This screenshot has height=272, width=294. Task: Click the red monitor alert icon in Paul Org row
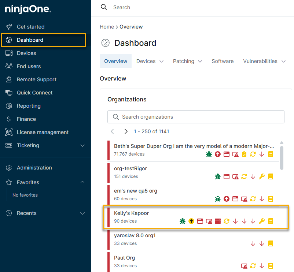[244, 266]
